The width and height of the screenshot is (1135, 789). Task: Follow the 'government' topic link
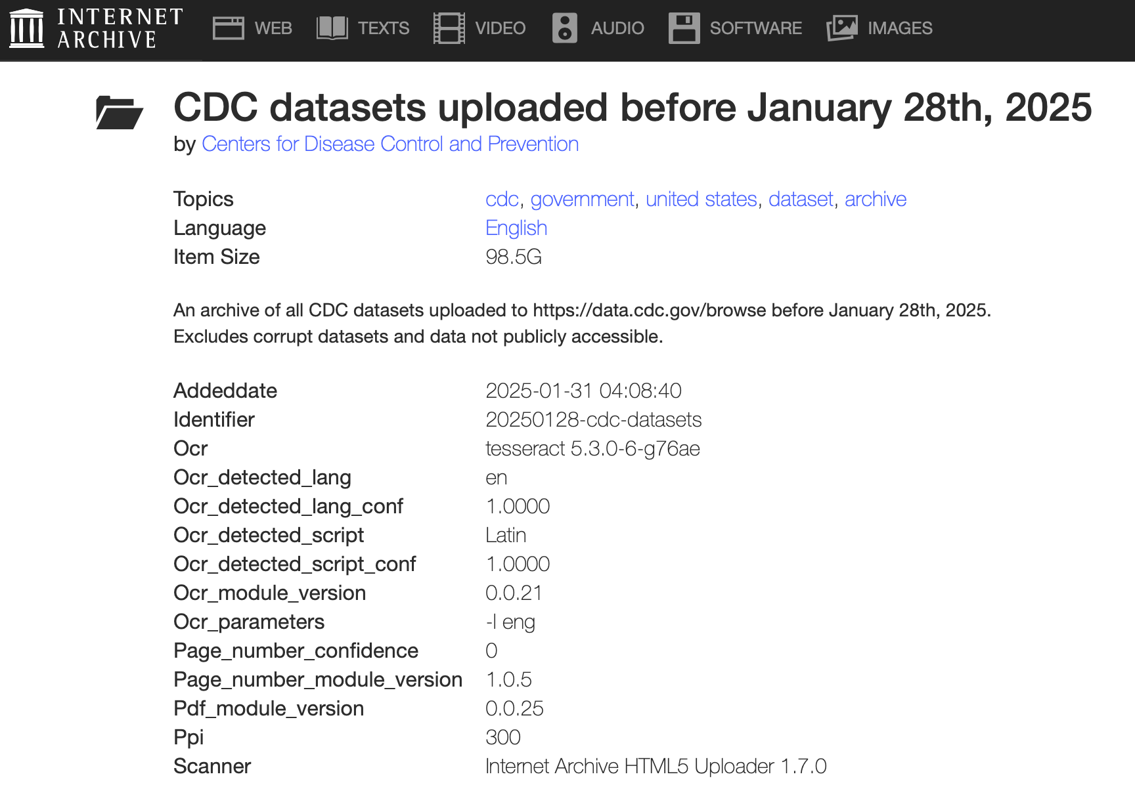(x=582, y=199)
